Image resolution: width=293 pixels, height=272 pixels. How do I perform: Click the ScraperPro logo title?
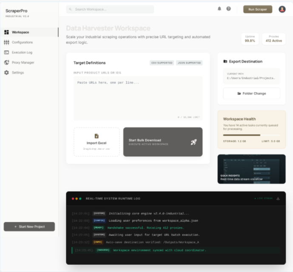(x=17, y=11)
